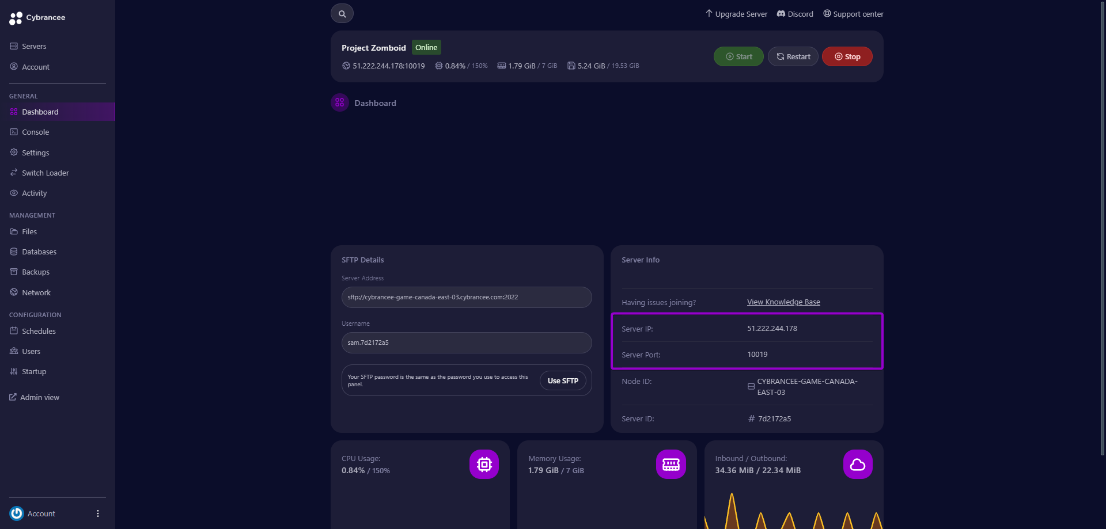
Task: Open the Switch Loader section
Action: pos(13,173)
